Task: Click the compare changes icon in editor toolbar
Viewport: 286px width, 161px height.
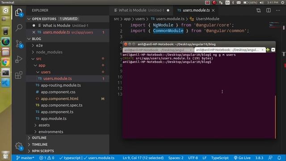Action: pos(258,10)
